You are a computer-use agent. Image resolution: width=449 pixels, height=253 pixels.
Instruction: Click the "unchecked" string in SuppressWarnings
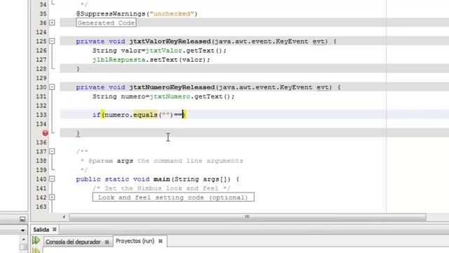[x=172, y=14]
